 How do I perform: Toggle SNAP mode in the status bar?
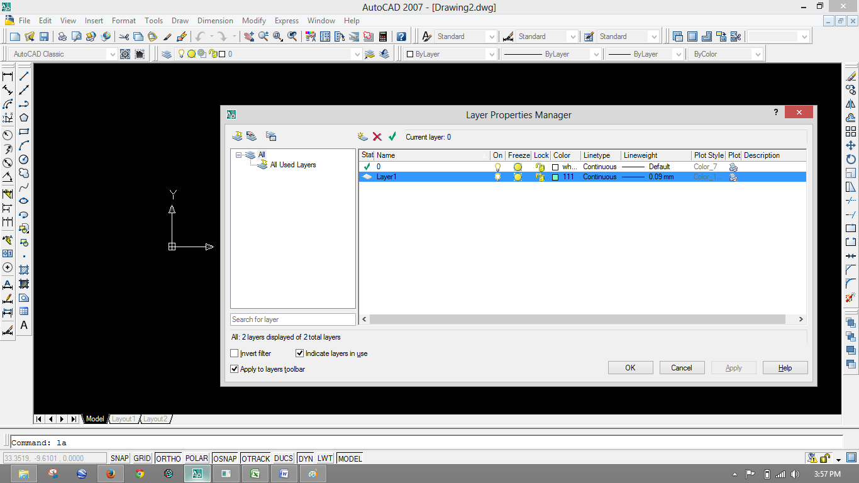pyautogui.click(x=119, y=458)
